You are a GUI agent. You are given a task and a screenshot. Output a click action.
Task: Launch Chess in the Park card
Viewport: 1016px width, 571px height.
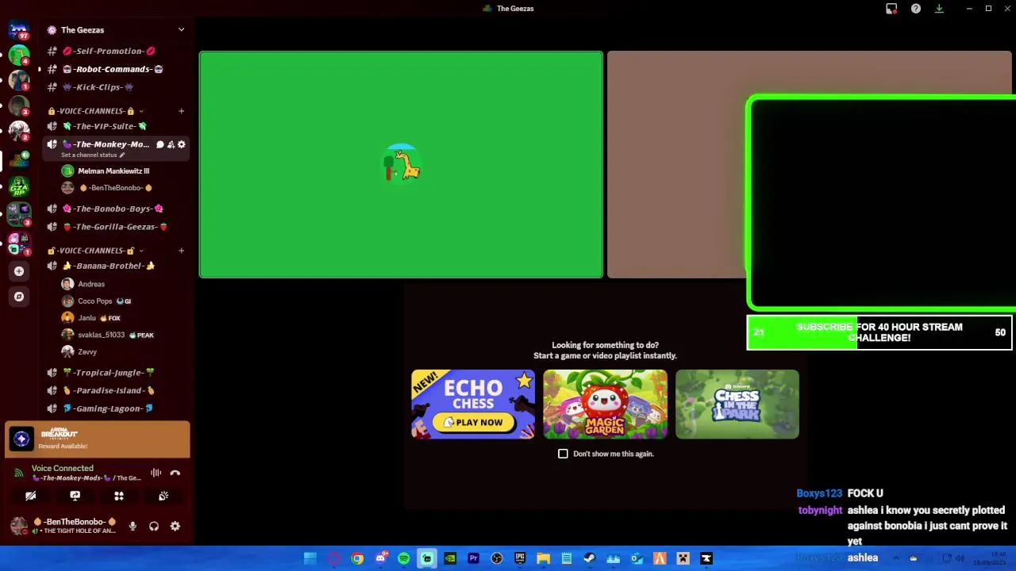(x=737, y=404)
